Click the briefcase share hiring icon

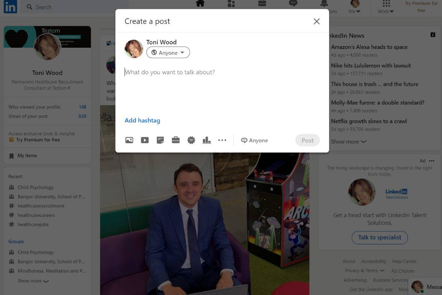(x=176, y=140)
